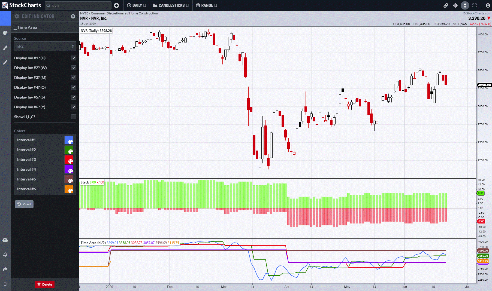Image resolution: width=492 pixels, height=291 pixels.
Task: Close the Edit Indicator panel
Action: point(73,16)
